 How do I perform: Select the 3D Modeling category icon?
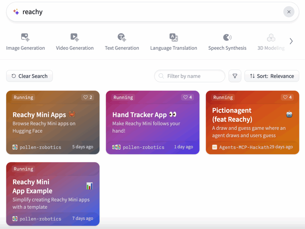tap(271, 37)
